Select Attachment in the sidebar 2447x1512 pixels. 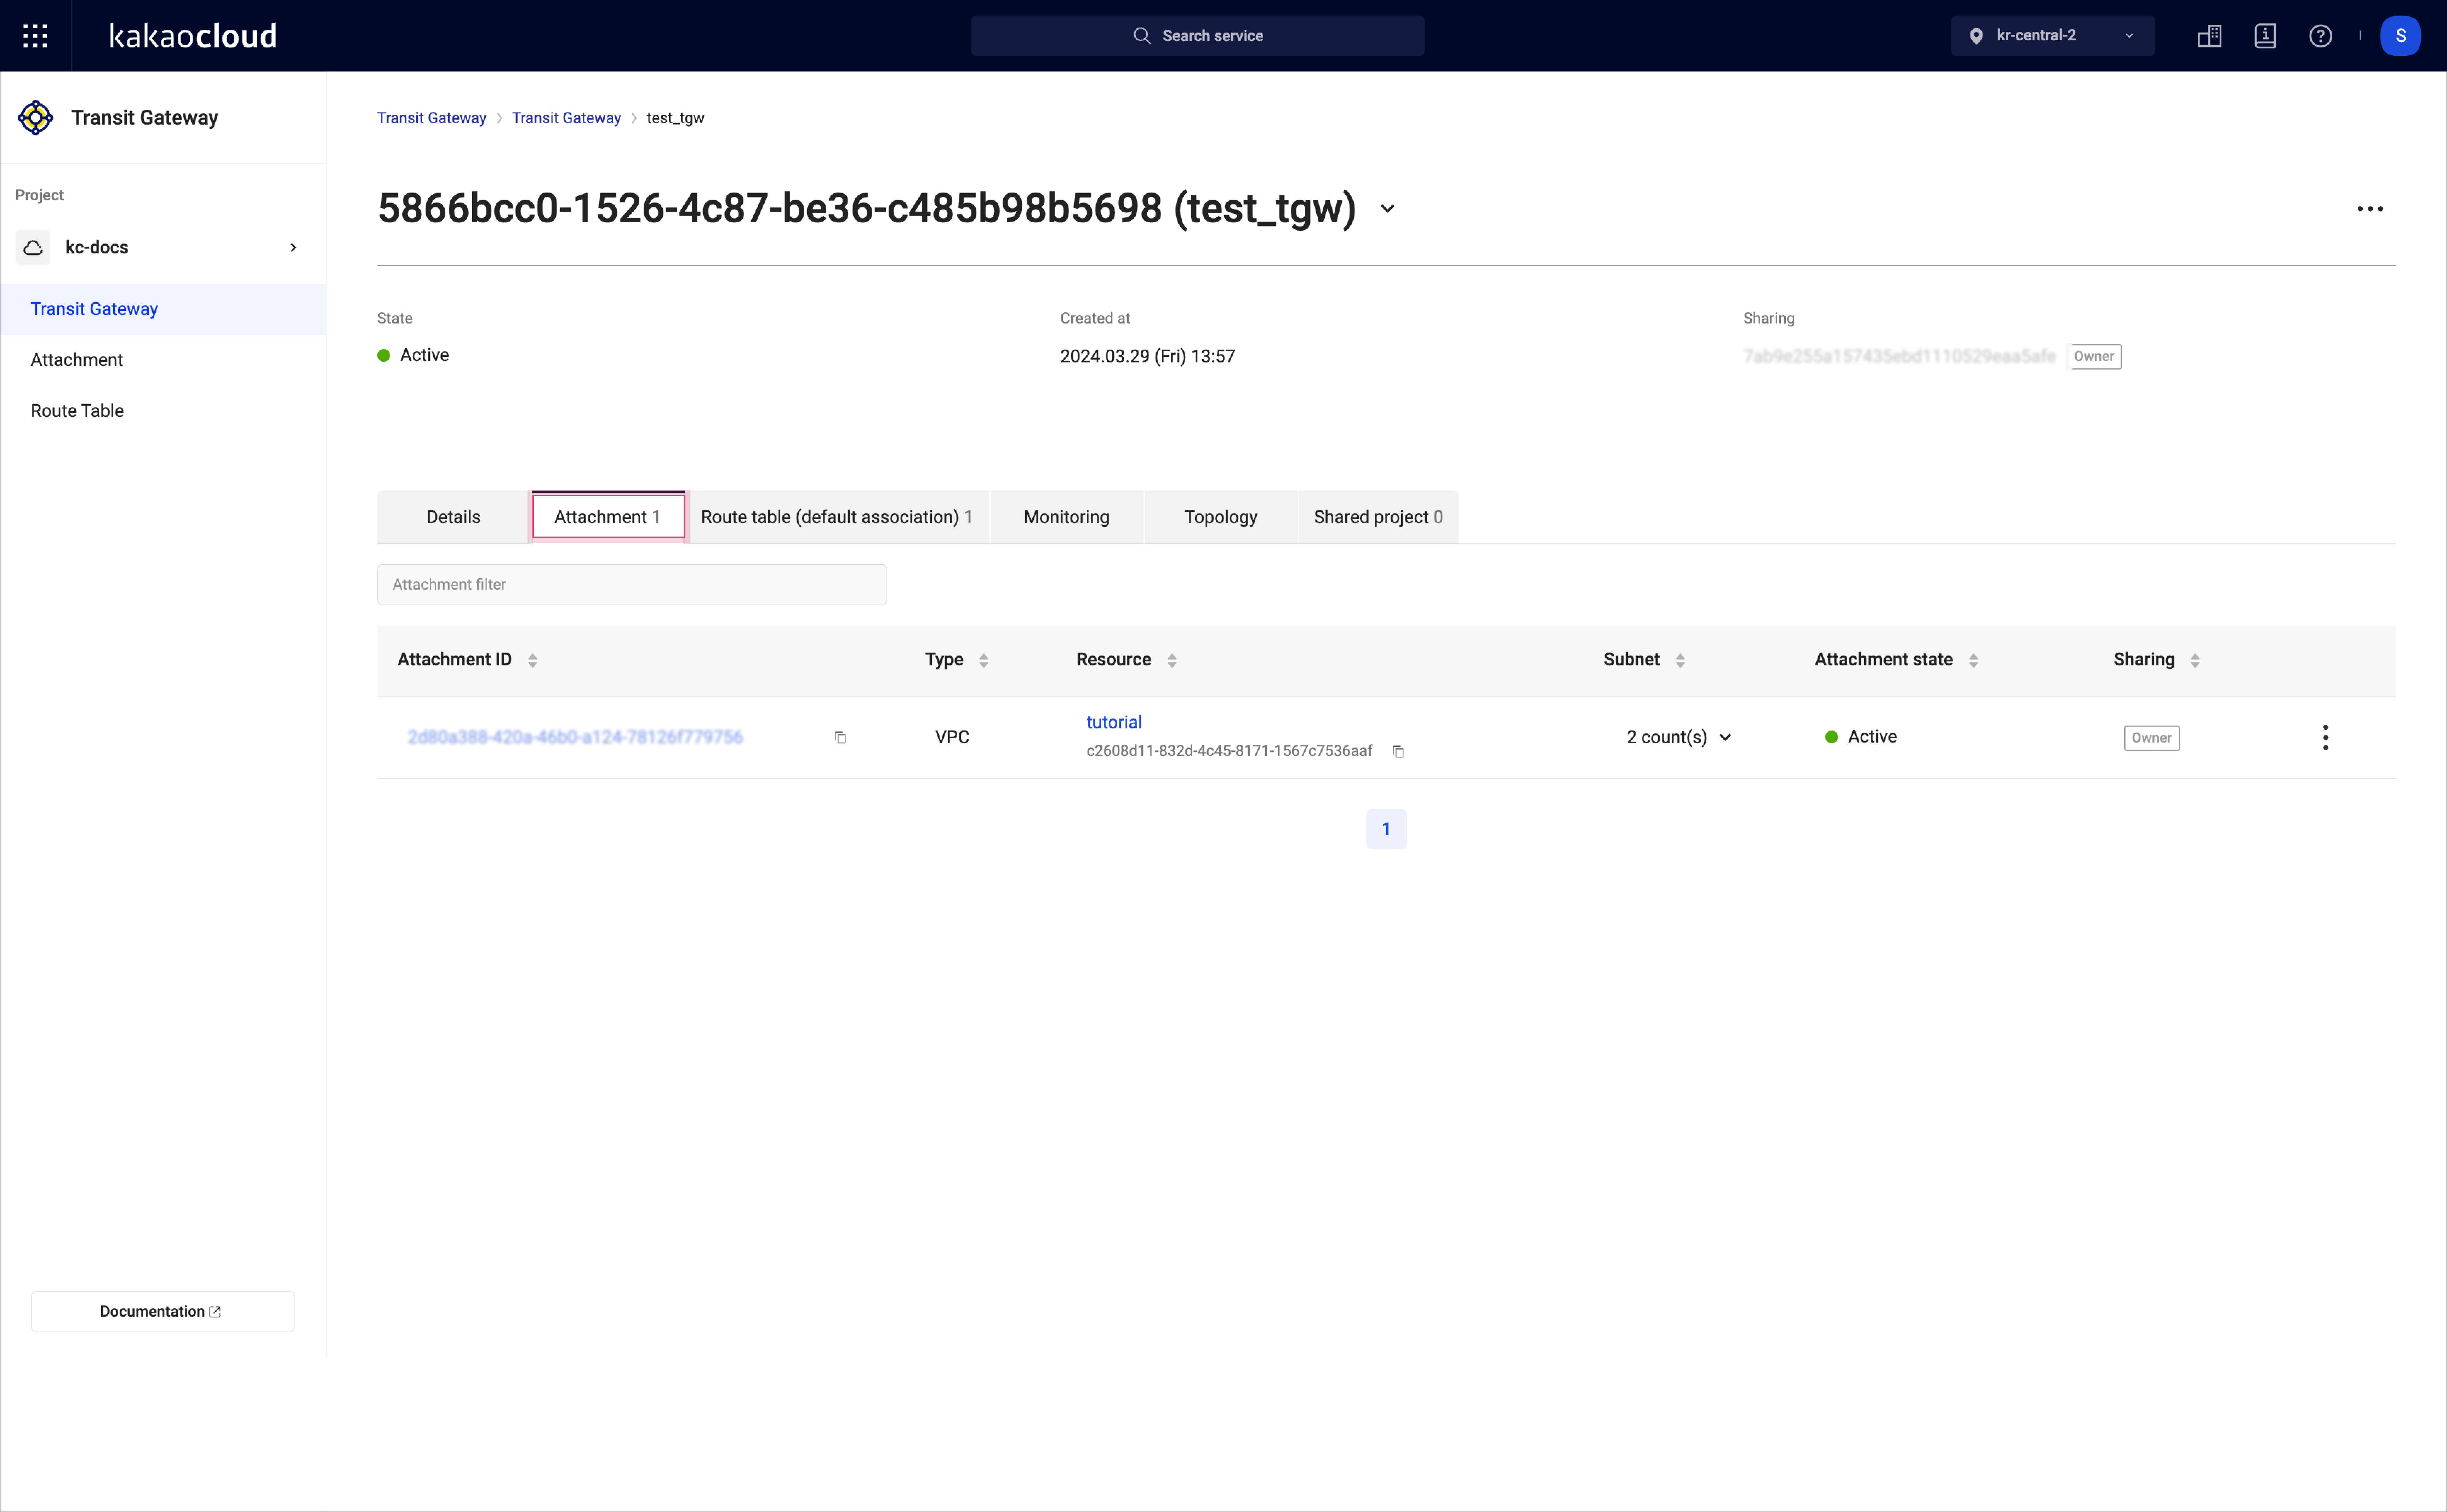pyautogui.click(x=163, y=360)
